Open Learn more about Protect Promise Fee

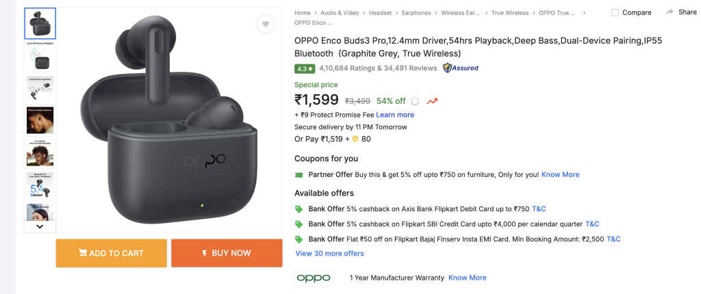coord(395,115)
